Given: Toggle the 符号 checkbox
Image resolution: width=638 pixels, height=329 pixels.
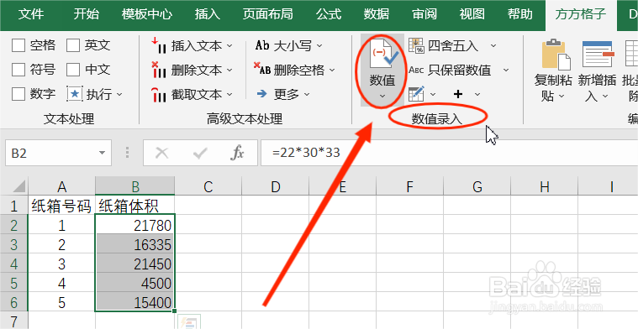Looking at the screenshot, I should (x=18, y=70).
